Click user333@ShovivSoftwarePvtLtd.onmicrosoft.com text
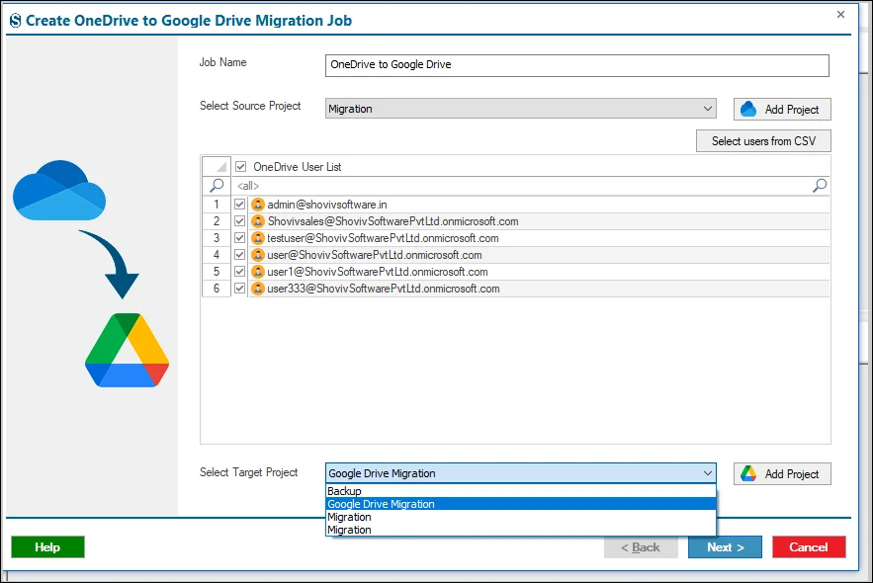The width and height of the screenshot is (873, 583). point(384,289)
